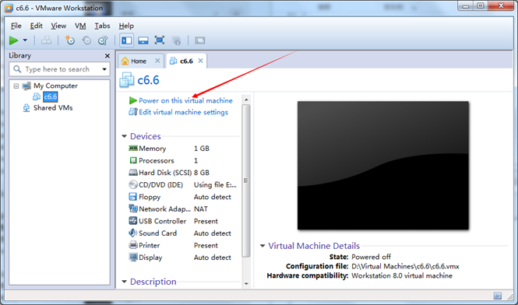518x305 pixels.
Task: Click Edit virtual machine settings link
Action: click(183, 112)
